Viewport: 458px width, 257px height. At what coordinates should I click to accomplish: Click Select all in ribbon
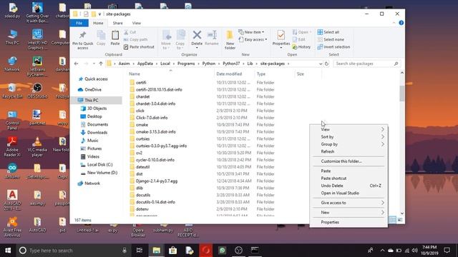click(x=328, y=32)
